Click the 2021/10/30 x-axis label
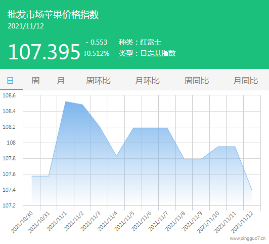Viewport: 269px width, 244px height. (x=22, y=222)
